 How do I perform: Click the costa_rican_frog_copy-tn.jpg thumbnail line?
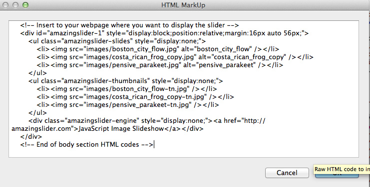point(135,97)
